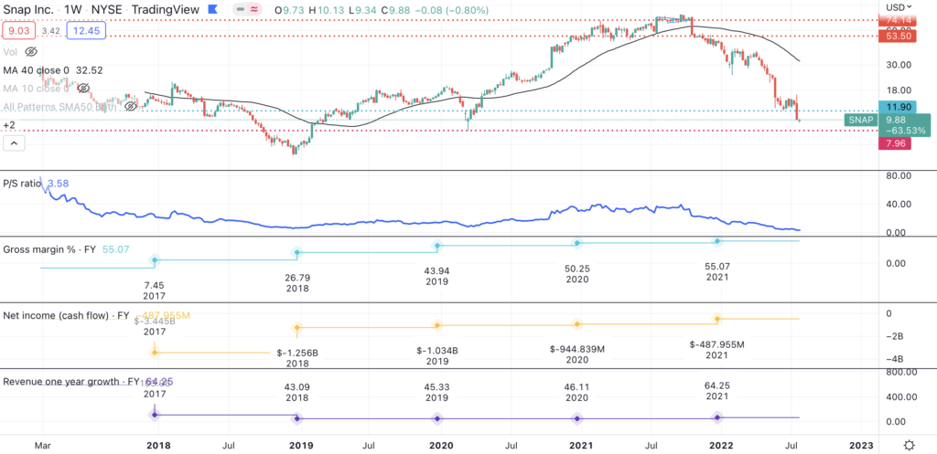This screenshot has width=937, height=454.
Task: Click gross margin 2020 diamond marker
Action: pos(577,243)
